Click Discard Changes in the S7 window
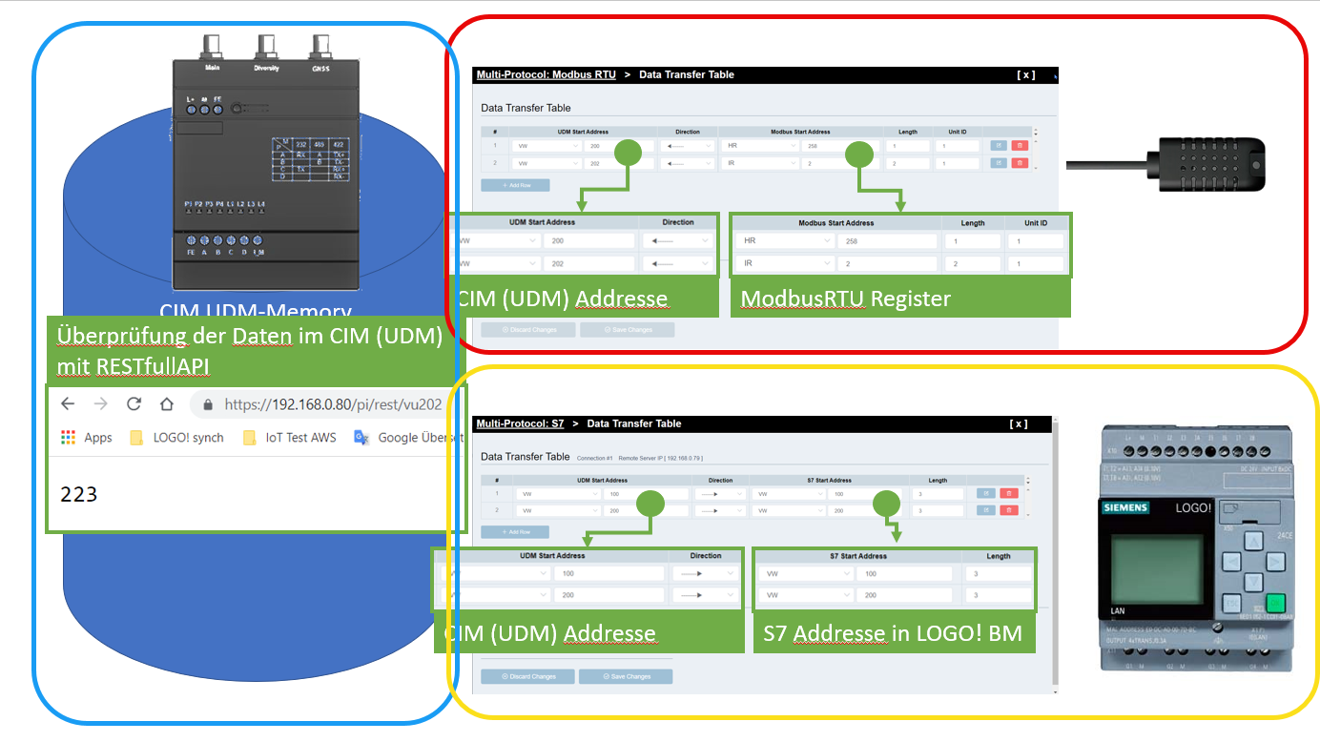Image resolution: width=1320 pixels, height=742 pixels. pos(527,676)
